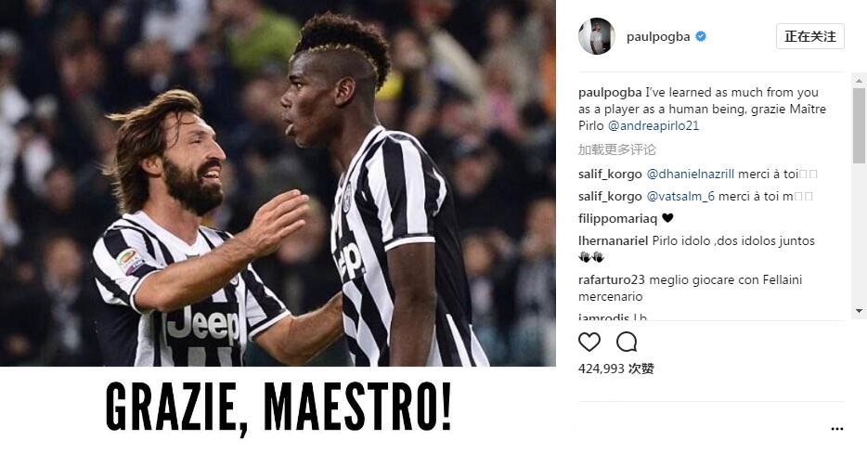Image resolution: width=867 pixels, height=453 pixels.
Task: Visit lhernanariel commenter profile
Action: coord(614,240)
